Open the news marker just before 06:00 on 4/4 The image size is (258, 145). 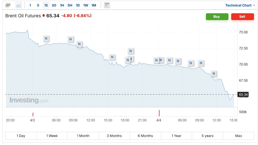[178, 61]
